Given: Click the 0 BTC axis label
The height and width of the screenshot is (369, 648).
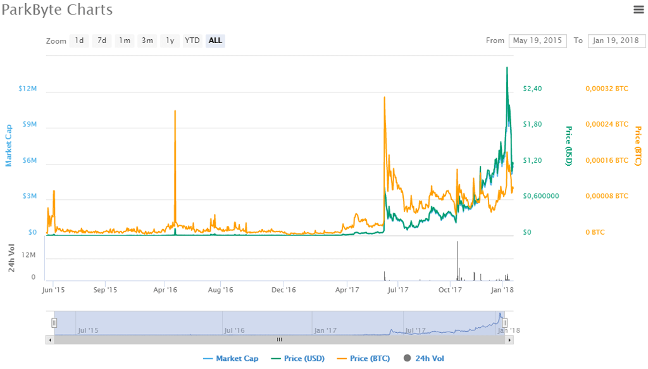Looking at the screenshot, I should coord(595,232).
